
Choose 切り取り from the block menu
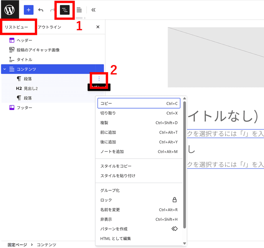(x=139, y=113)
